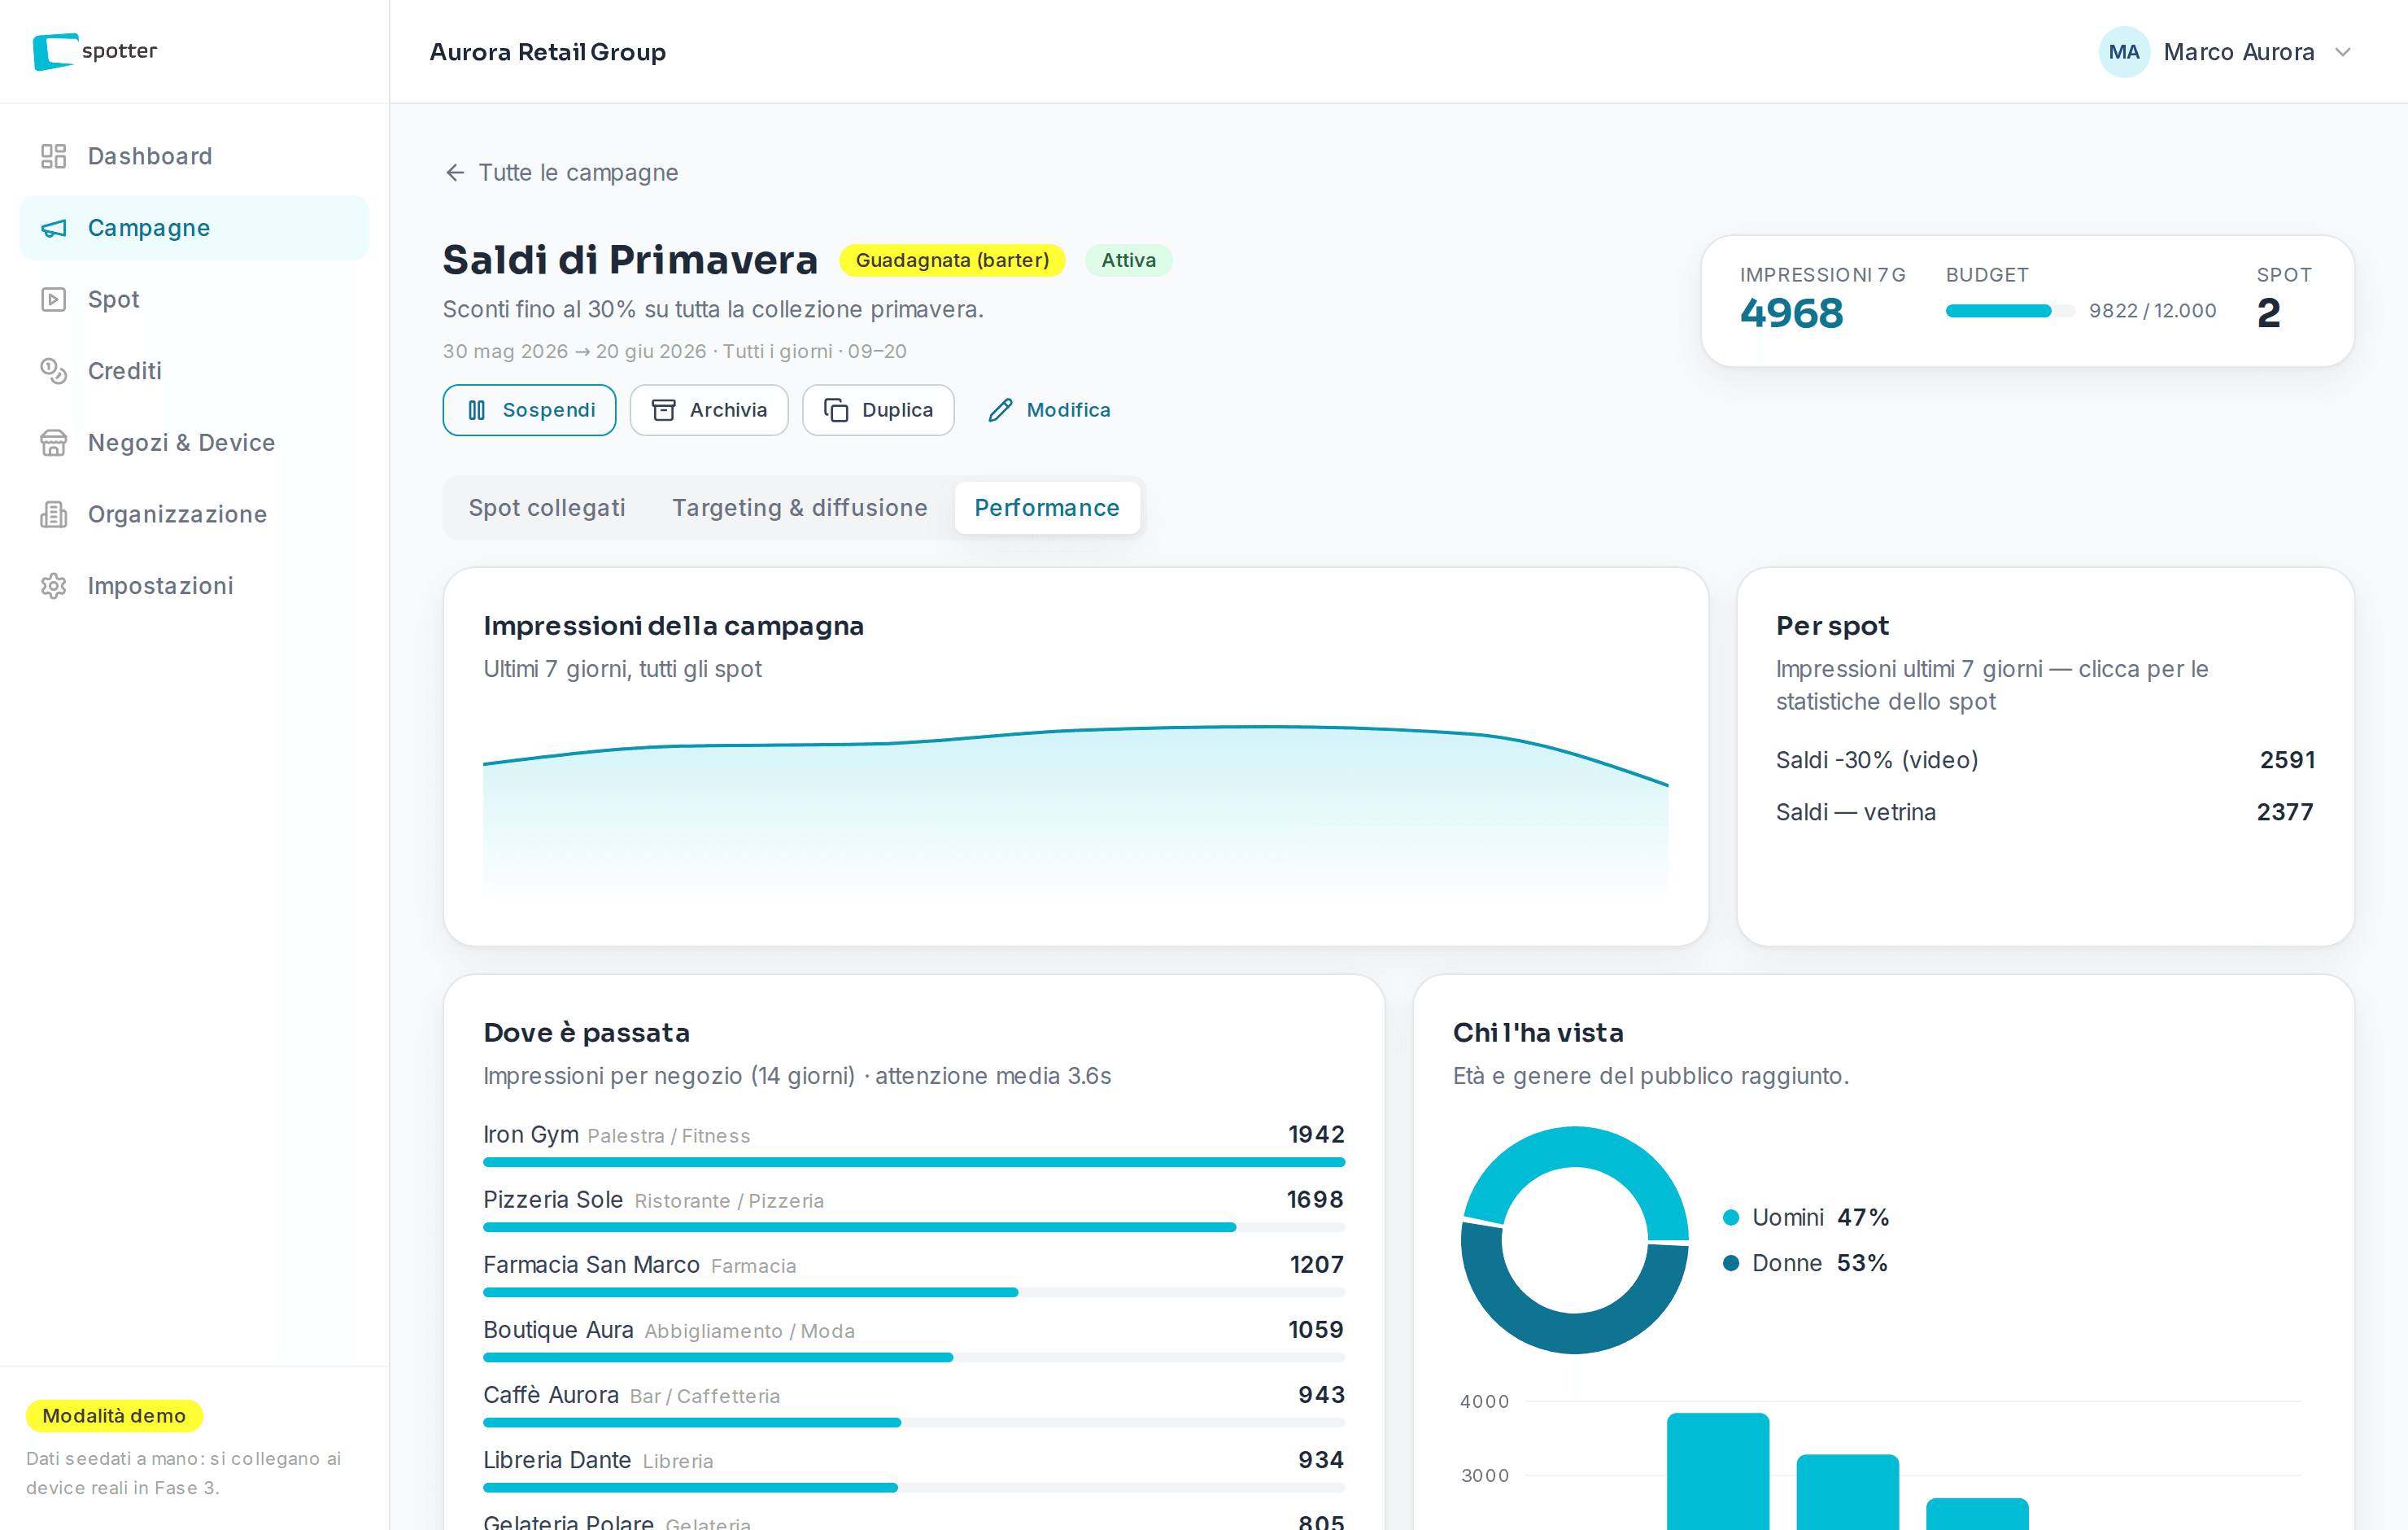Click the Spot play icon
The image size is (2408, 1530).
tap(53, 299)
